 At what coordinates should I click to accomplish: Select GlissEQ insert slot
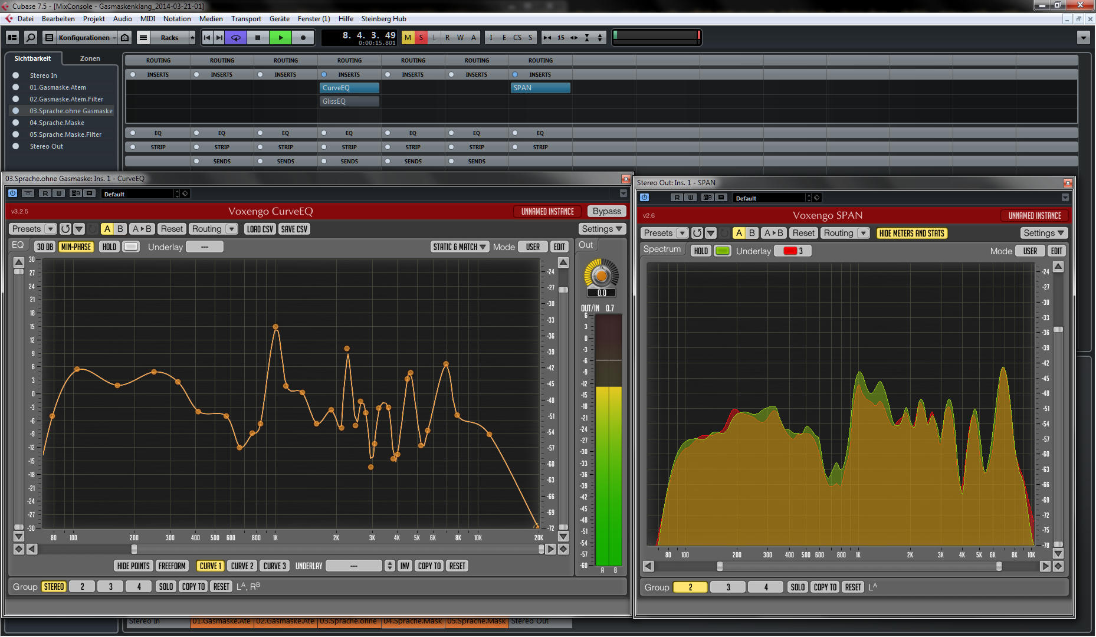coord(349,101)
